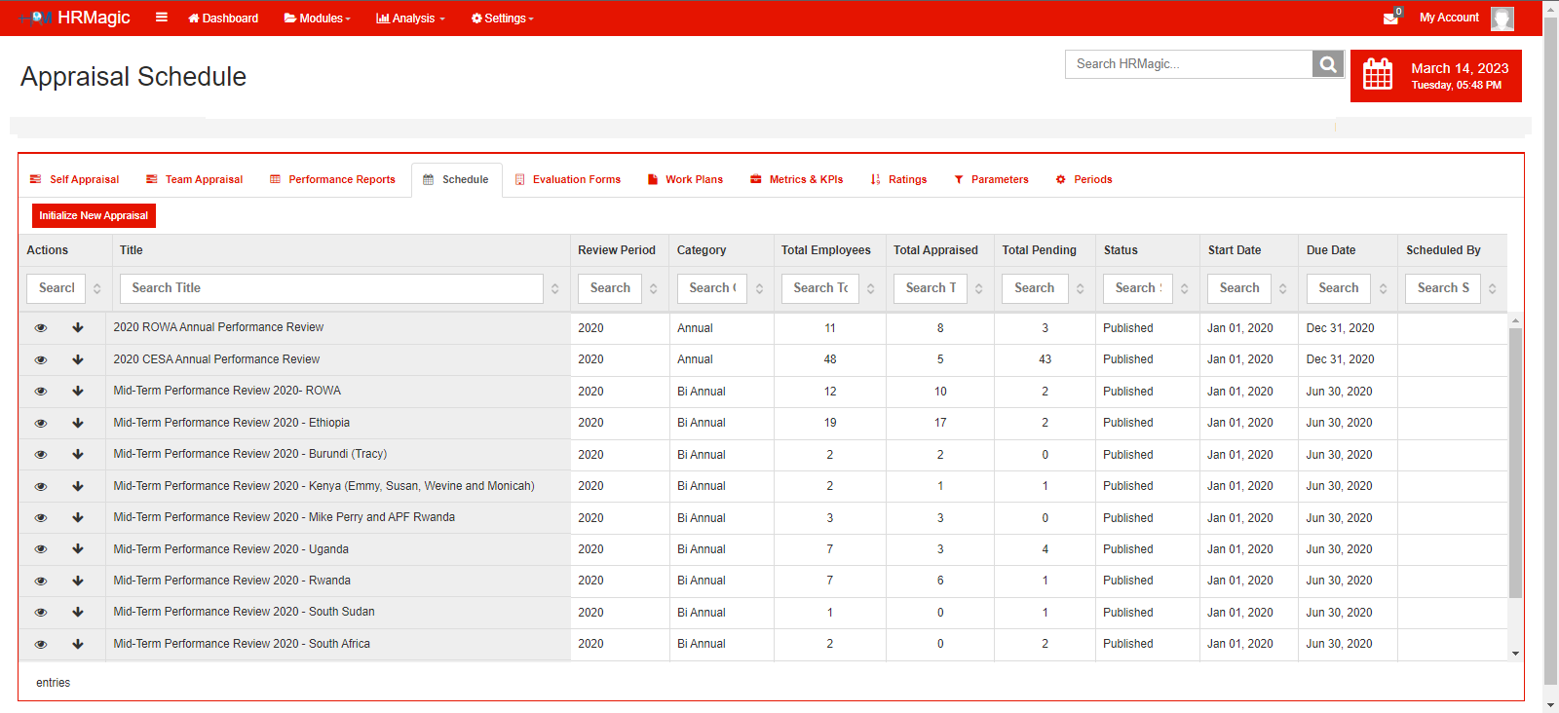Click Initialize New Appraisal button
The width and height of the screenshot is (1559, 713).
(x=94, y=215)
